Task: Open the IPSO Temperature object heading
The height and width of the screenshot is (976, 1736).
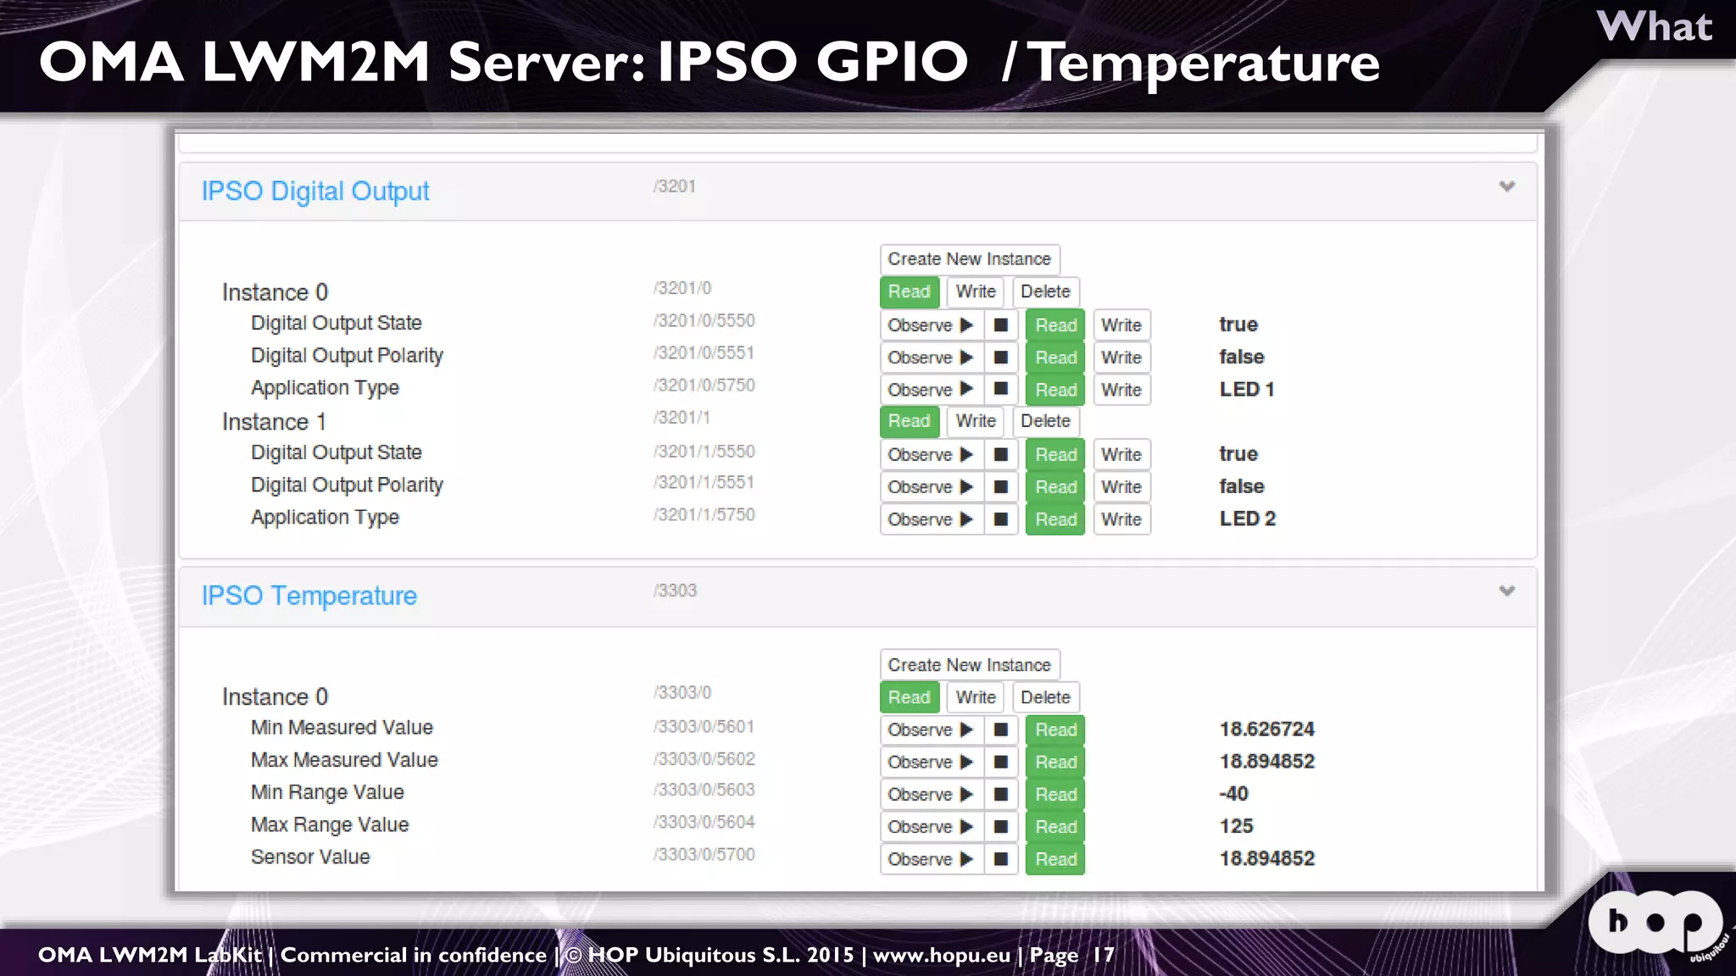Action: [309, 596]
